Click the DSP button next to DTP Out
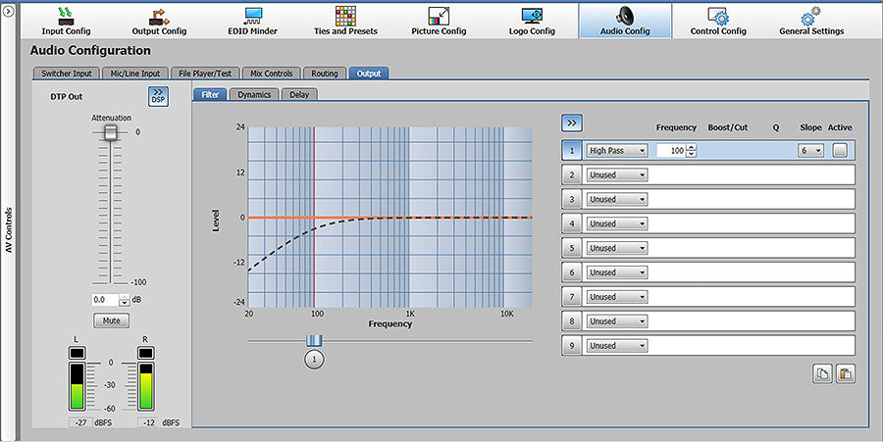883x442 pixels. [x=158, y=96]
